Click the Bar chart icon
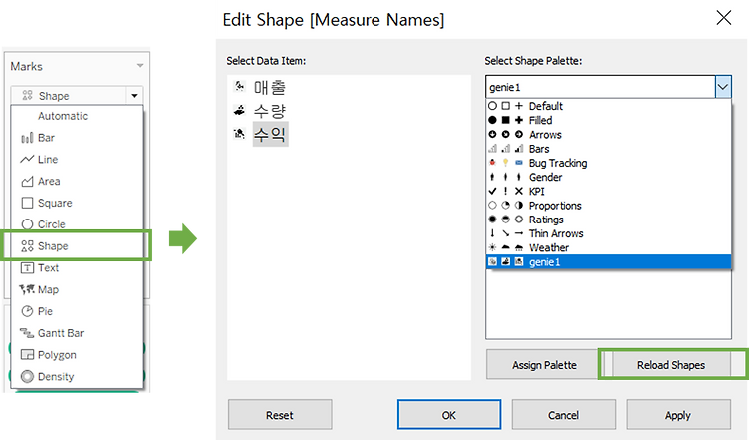Screen dimensions: 749x440 click(x=27, y=138)
